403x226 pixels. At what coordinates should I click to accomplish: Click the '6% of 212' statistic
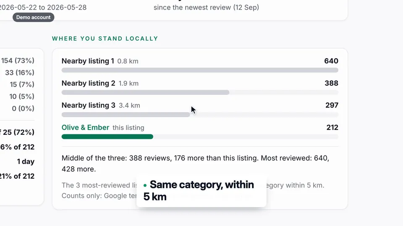coord(17,147)
